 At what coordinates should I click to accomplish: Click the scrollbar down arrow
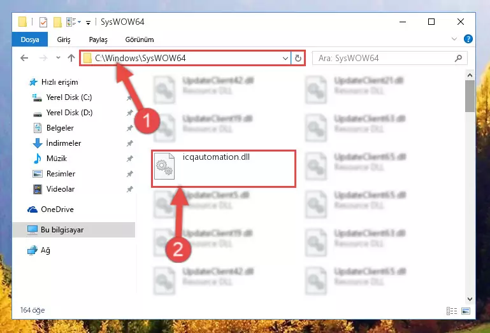click(470, 299)
